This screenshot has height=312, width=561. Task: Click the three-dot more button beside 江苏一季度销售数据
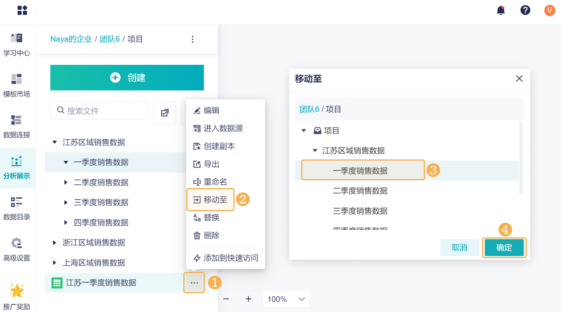194,283
